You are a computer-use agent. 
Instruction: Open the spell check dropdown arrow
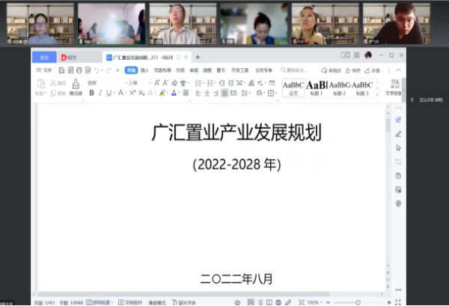(x=112, y=302)
